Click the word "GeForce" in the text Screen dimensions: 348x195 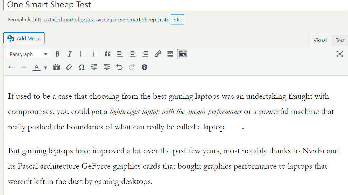click(96, 166)
